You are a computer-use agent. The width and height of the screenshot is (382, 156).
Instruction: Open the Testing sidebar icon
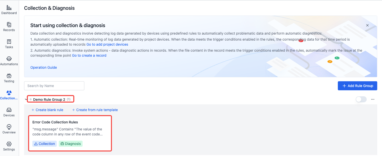9,78
